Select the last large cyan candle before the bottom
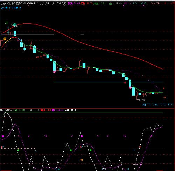 pyautogui.click(x=133, y=91)
